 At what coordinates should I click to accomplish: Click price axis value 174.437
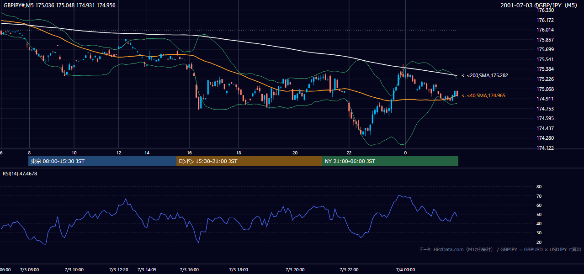coord(545,128)
